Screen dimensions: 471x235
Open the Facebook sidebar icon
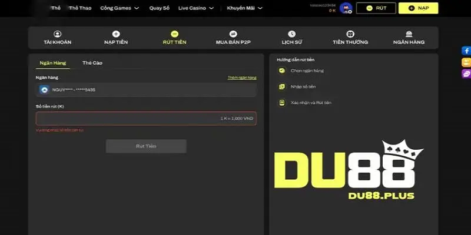466,51
